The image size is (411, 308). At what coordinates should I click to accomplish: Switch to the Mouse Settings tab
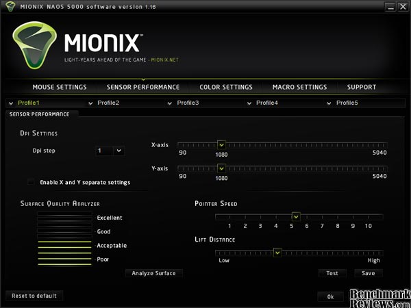60,87
